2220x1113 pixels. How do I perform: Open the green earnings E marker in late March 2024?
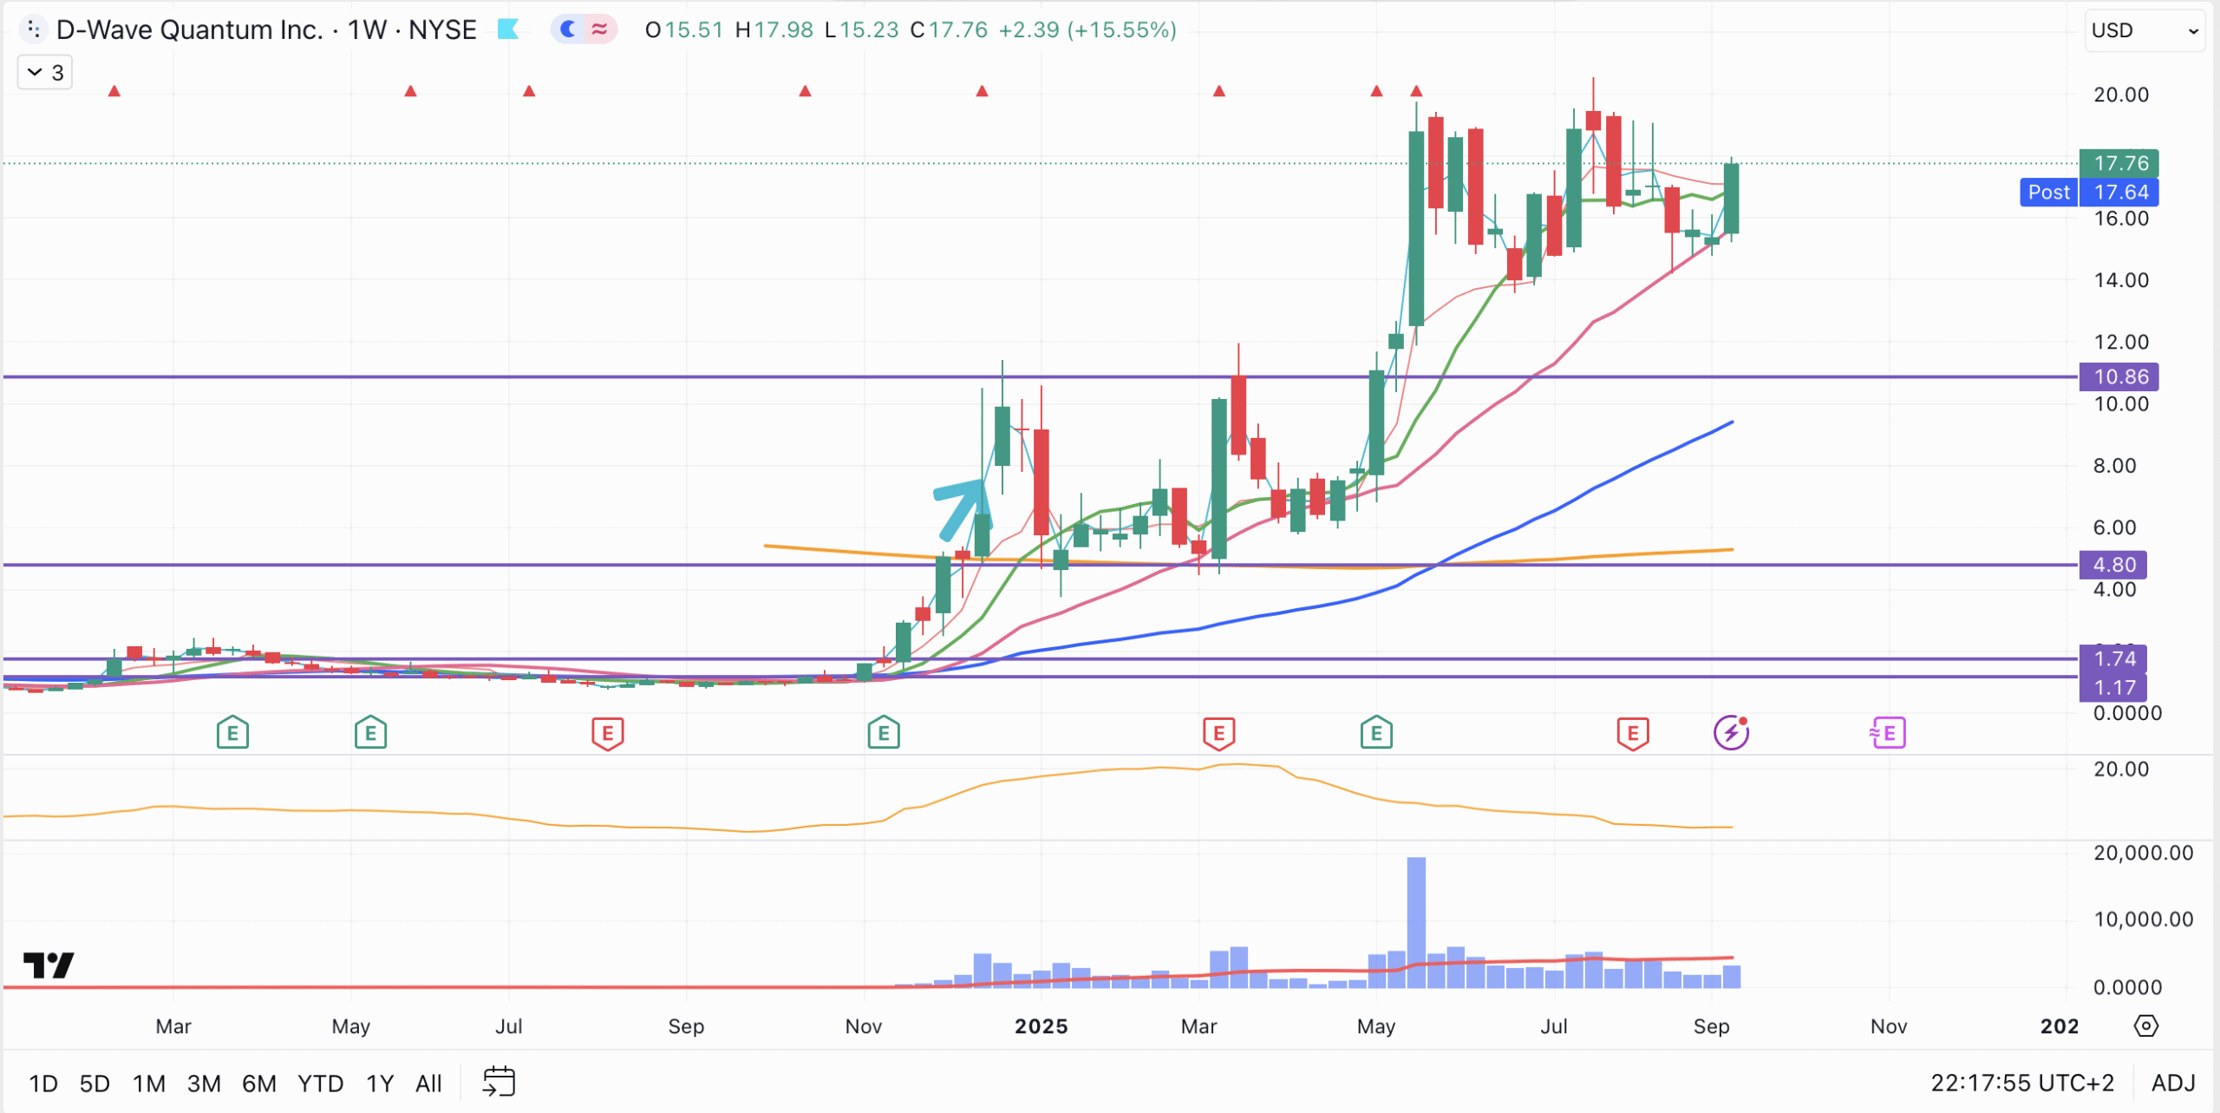(x=232, y=733)
